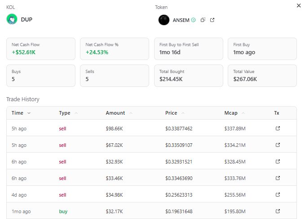Image resolution: width=305 pixels, height=219 pixels.
Task: Click the Type column header
Action: pyautogui.click(x=65, y=113)
